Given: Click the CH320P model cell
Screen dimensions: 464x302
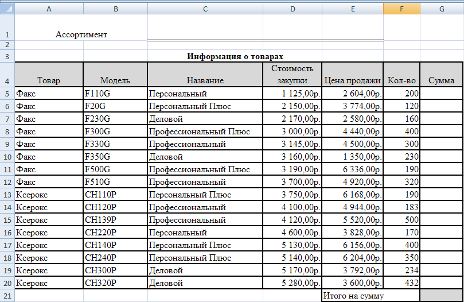Looking at the screenshot, I should coord(115,283).
